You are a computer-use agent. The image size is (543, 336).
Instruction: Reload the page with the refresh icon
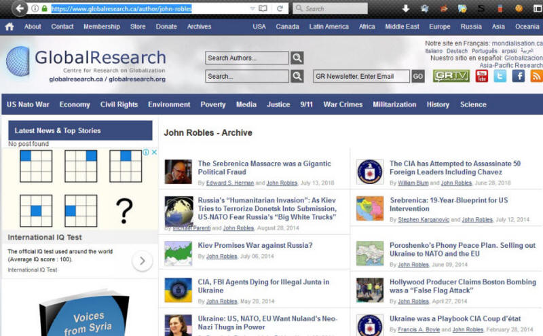(x=280, y=9)
